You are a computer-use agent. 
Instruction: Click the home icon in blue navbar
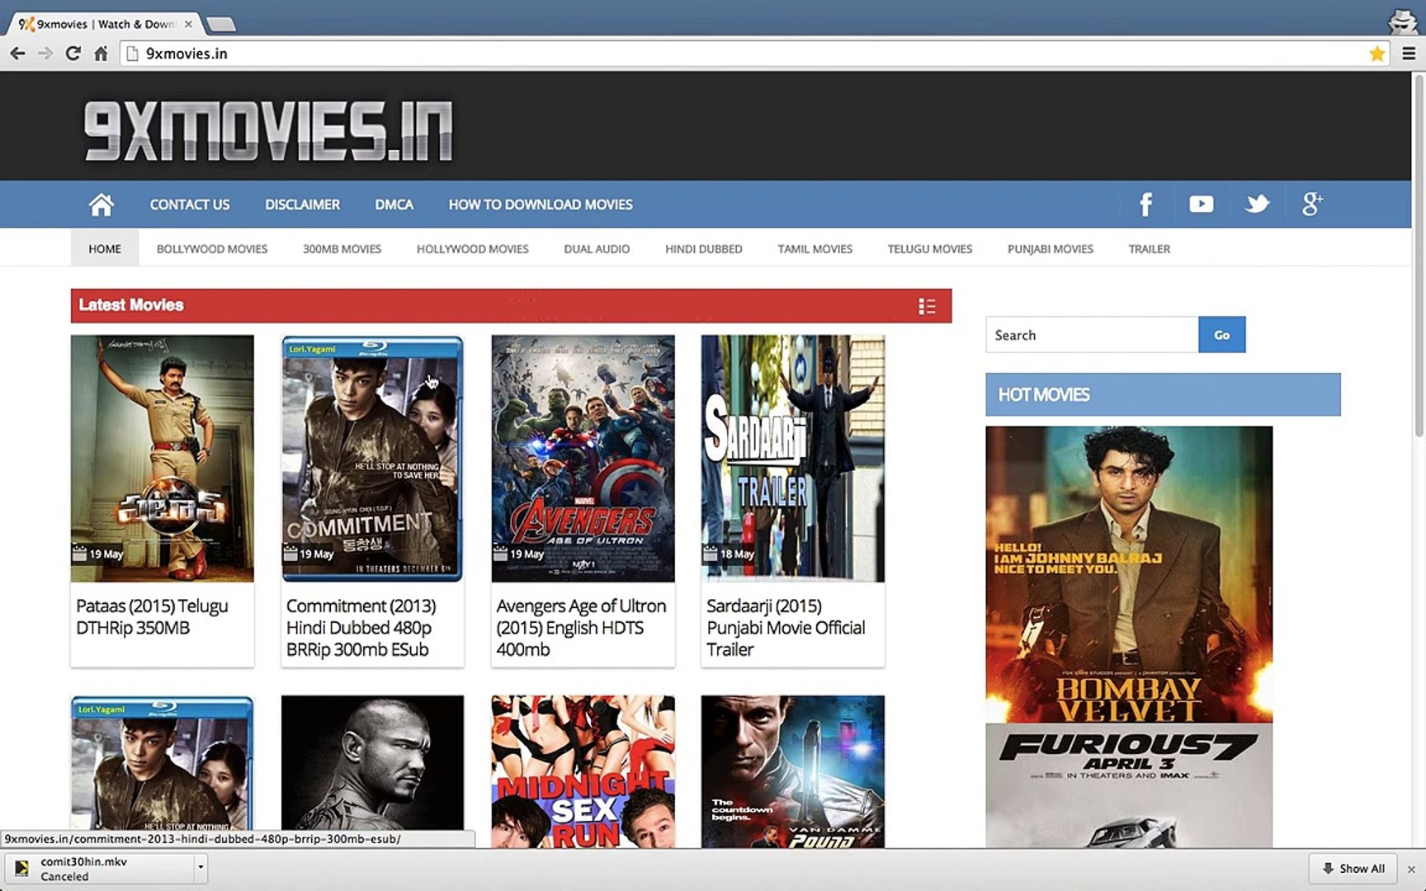101,205
